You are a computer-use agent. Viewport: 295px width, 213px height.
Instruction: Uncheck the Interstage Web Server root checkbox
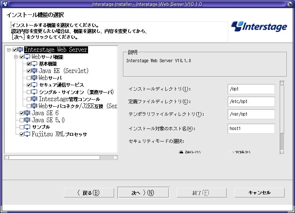(x=14, y=50)
